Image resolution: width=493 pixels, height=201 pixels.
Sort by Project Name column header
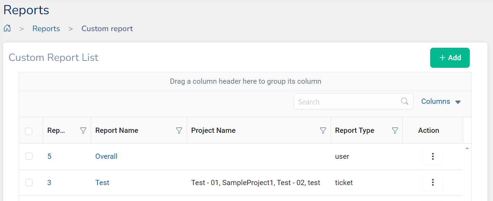213,130
